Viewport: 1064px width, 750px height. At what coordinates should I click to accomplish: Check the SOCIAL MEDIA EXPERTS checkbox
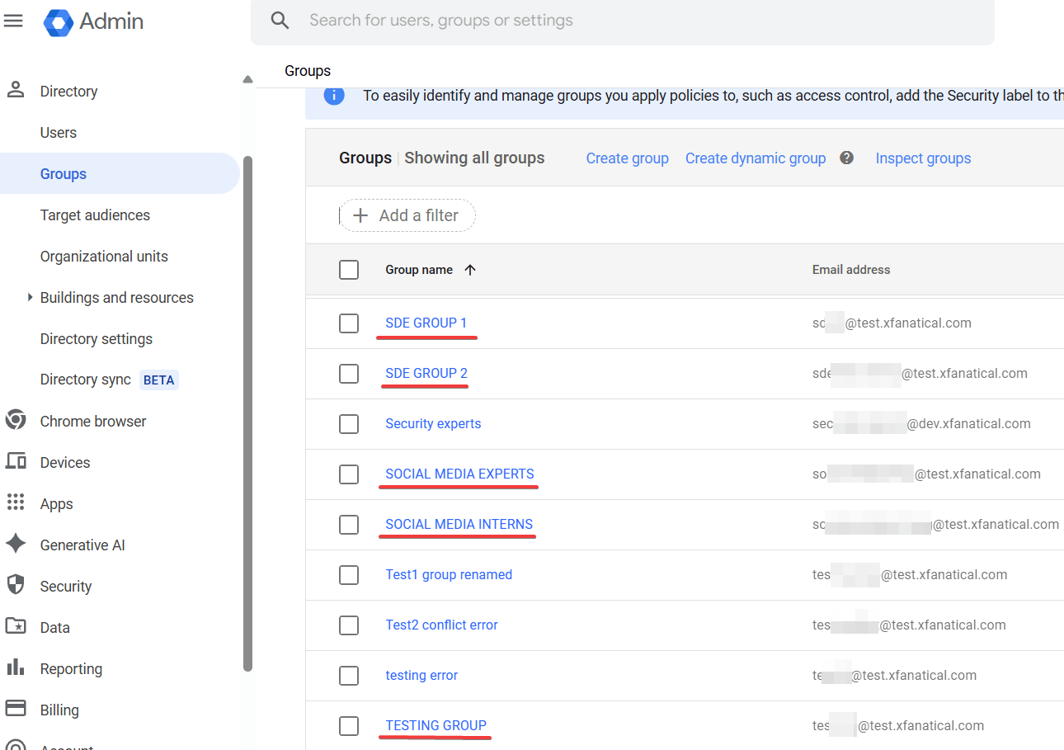tap(349, 474)
